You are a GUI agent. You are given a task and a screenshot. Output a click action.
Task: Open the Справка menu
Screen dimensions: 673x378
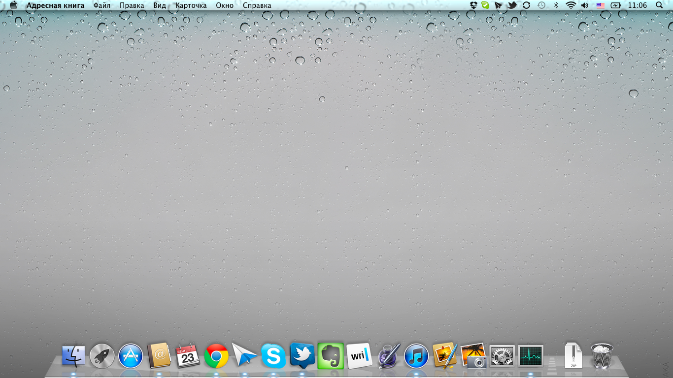(x=257, y=5)
